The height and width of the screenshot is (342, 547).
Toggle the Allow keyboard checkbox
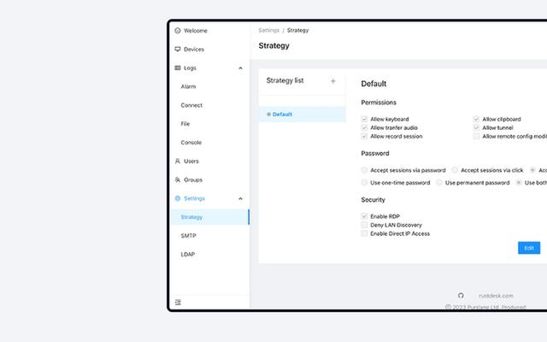(365, 120)
